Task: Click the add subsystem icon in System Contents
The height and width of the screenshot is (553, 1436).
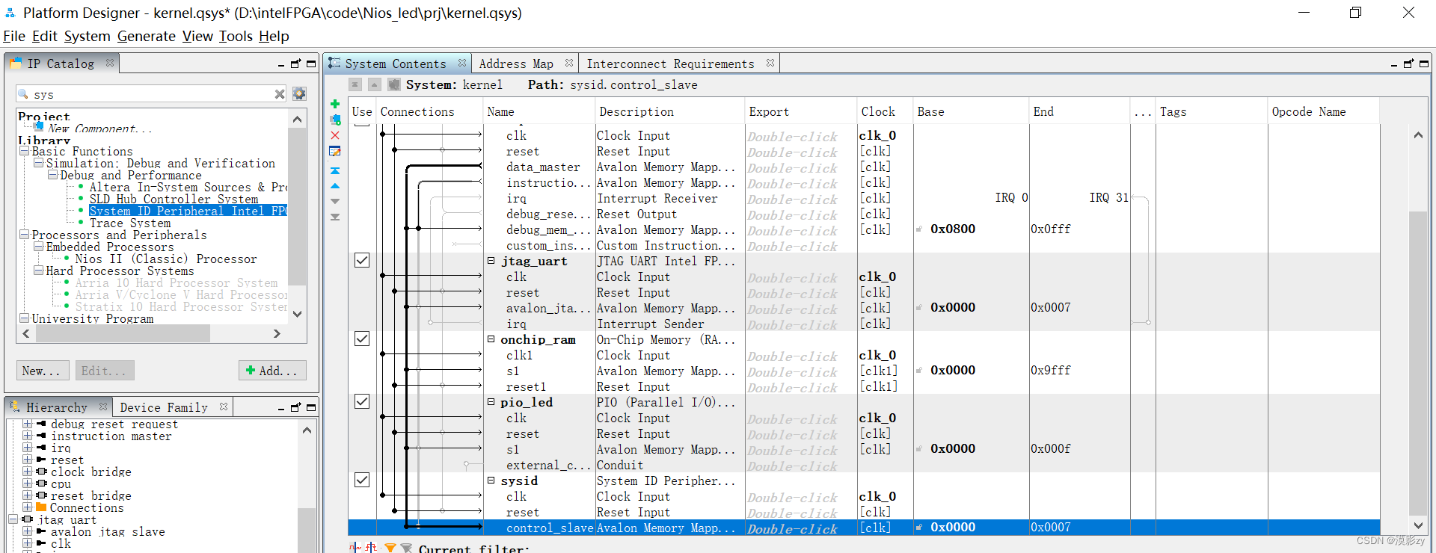Action: click(335, 120)
